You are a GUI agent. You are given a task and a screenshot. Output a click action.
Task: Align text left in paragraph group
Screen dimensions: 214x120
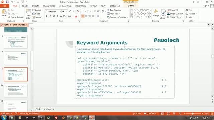pyautogui.click(x=83, y=16)
